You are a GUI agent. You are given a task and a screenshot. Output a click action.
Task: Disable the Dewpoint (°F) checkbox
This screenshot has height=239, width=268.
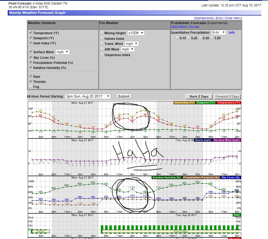coord(30,38)
